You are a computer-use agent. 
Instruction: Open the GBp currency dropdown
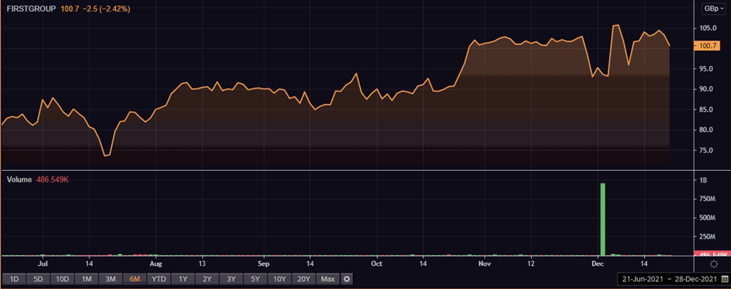coord(715,9)
